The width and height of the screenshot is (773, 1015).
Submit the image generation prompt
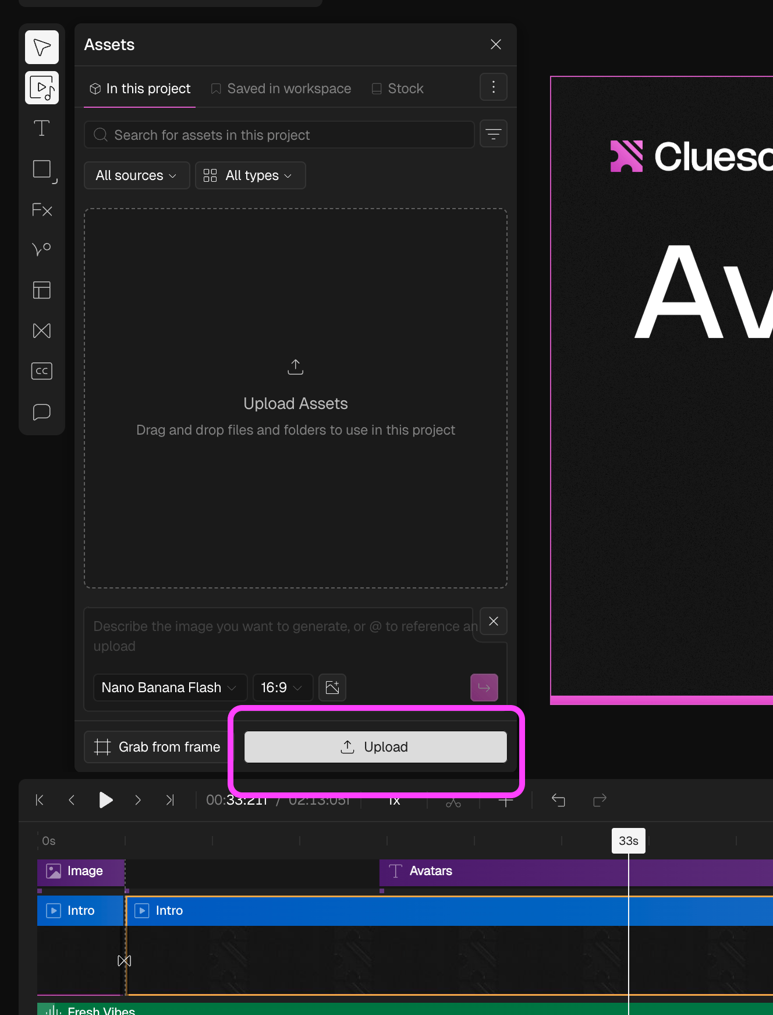(x=484, y=688)
